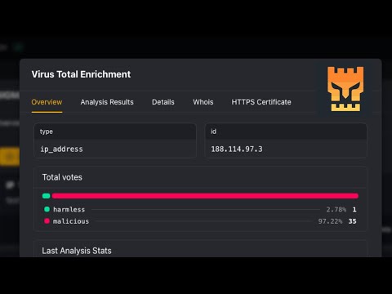Click the harmless vote count 1

pos(354,209)
